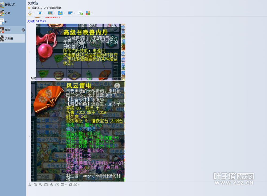Open the presentation screen with bar chart icon

tap(50, 13)
